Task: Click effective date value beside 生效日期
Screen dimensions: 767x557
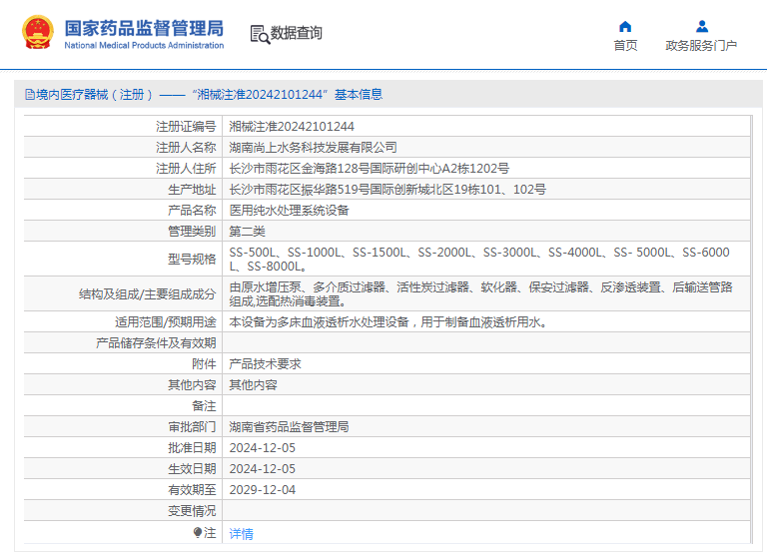Action: [263, 469]
